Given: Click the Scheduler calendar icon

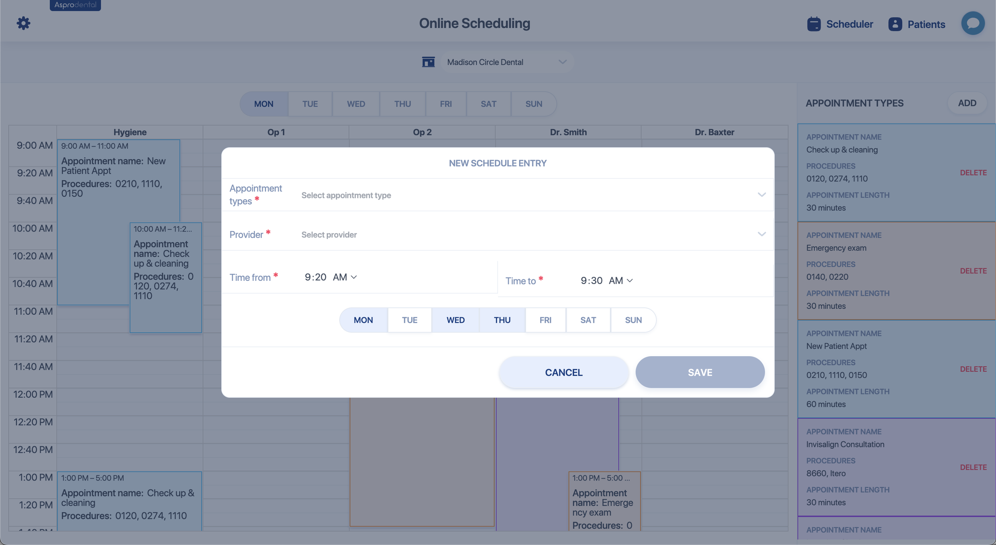Looking at the screenshot, I should click(814, 24).
